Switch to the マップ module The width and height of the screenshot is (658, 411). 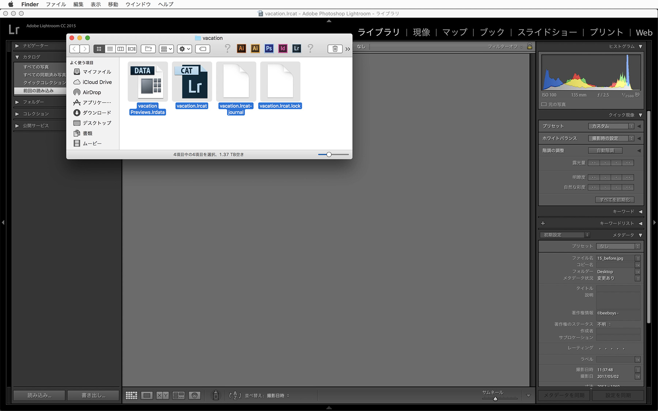(455, 32)
